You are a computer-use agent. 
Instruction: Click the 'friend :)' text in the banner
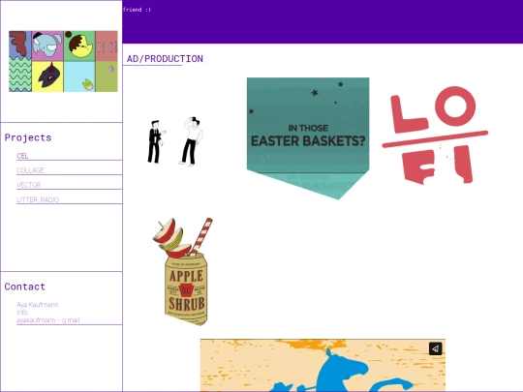click(137, 10)
